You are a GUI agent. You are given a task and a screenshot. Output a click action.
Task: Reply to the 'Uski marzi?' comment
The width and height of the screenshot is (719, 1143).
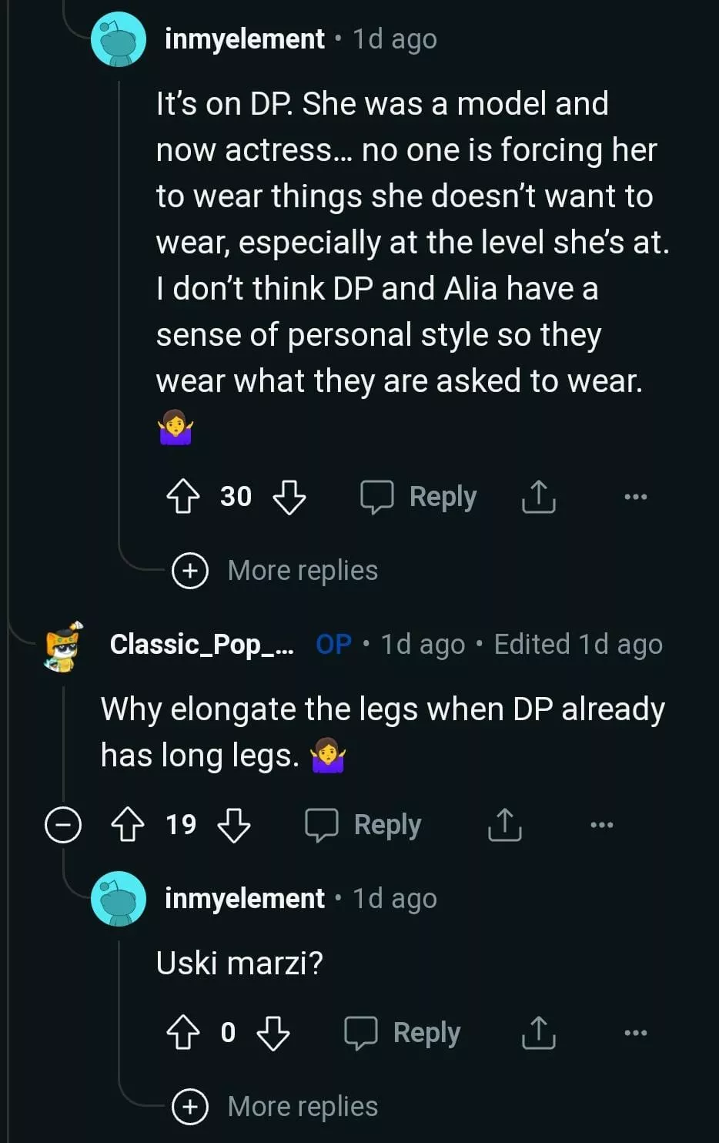(403, 1033)
